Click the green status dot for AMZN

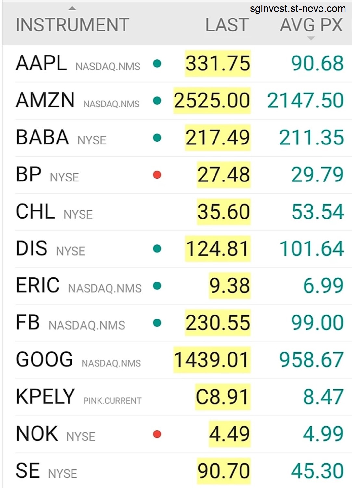[x=157, y=101]
